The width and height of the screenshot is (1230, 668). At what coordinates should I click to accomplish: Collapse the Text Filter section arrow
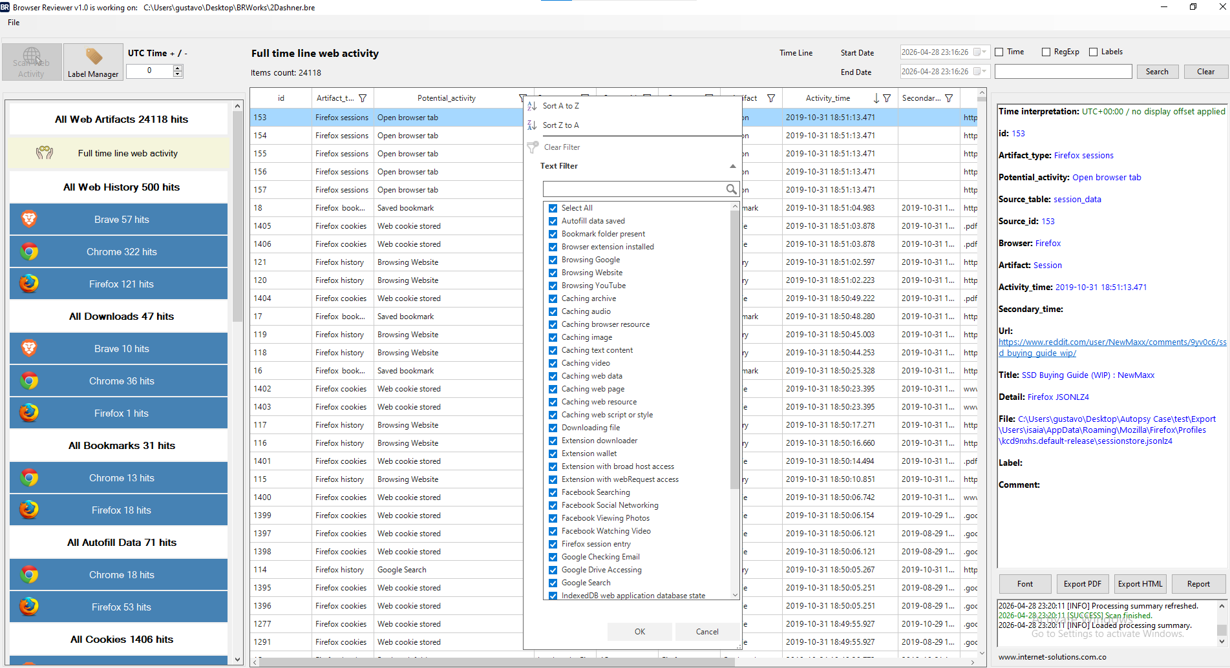point(732,166)
